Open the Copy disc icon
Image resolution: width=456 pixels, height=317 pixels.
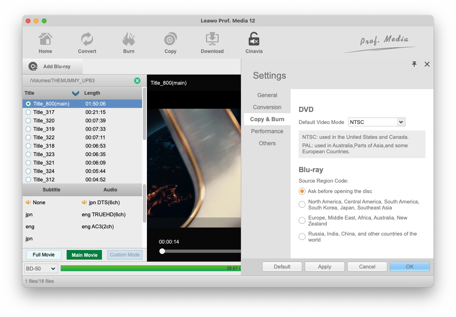(170, 40)
